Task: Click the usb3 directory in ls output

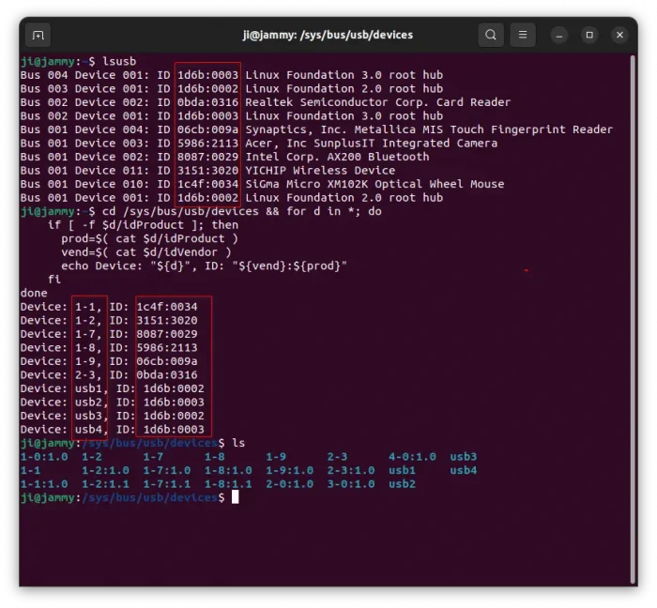Action: tap(464, 456)
